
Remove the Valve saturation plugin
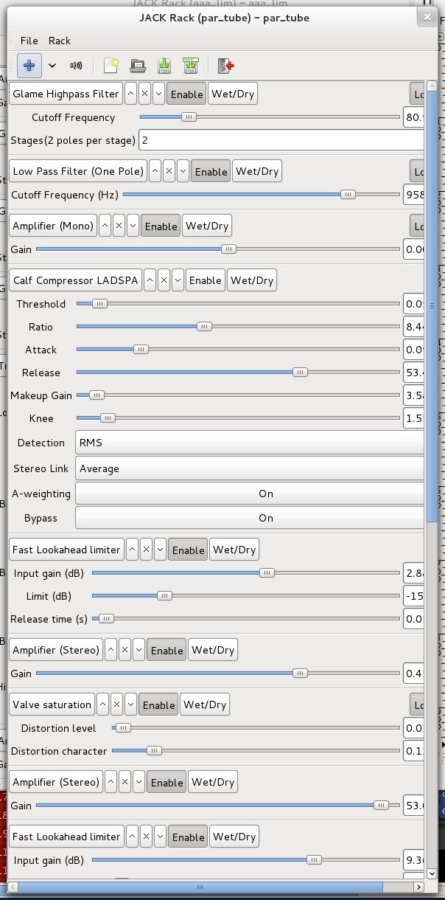coord(117,705)
